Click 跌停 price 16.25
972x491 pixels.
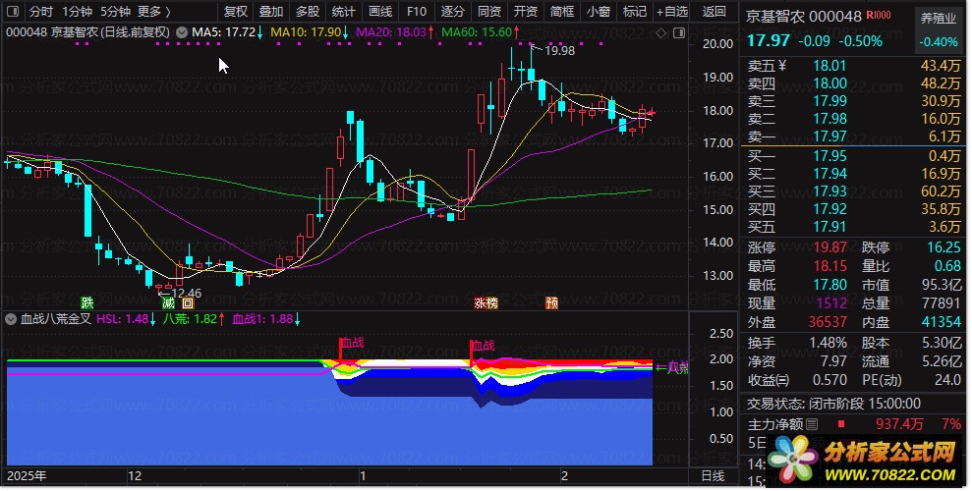click(x=943, y=247)
